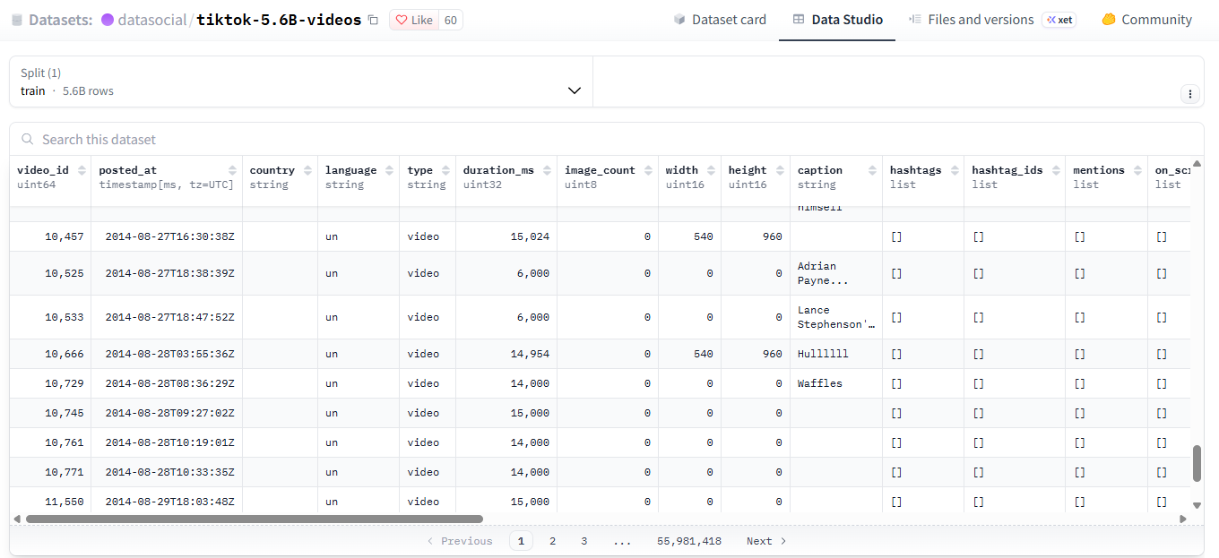Select the Waffles caption cell

coord(836,383)
